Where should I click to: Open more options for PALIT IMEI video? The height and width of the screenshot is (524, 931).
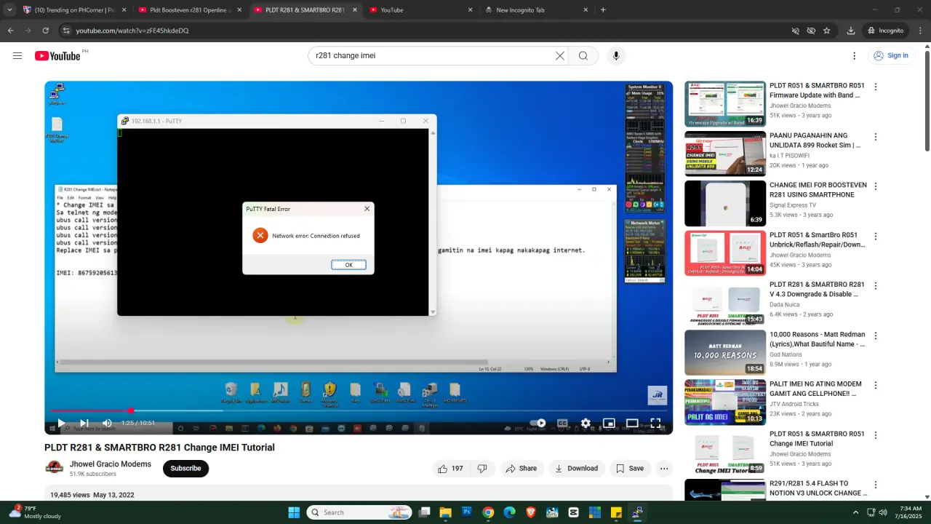[876, 386]
